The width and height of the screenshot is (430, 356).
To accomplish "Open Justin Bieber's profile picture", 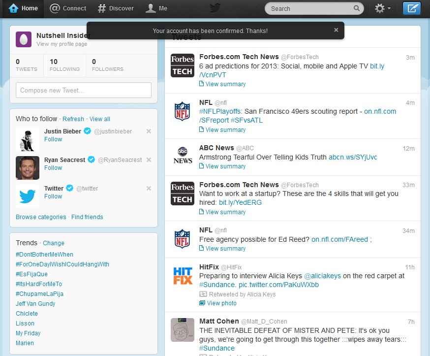I will click(28, 139).
